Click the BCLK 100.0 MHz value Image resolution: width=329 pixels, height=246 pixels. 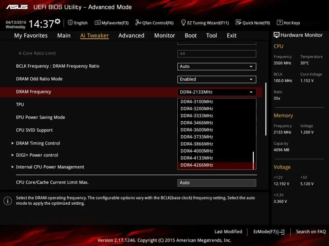pyautogui.click(x=283, y=81)
